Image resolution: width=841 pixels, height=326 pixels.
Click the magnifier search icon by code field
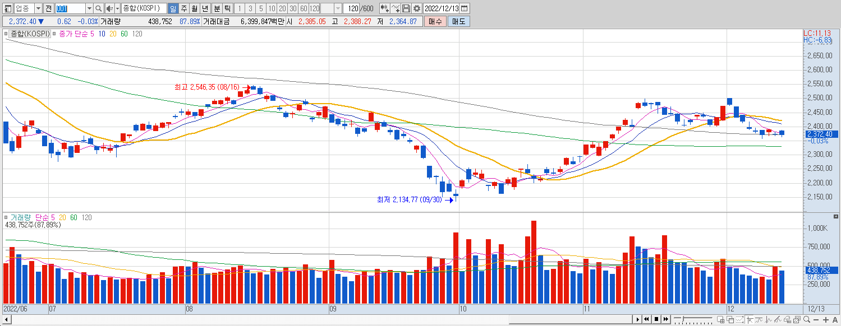click(99, 8)
